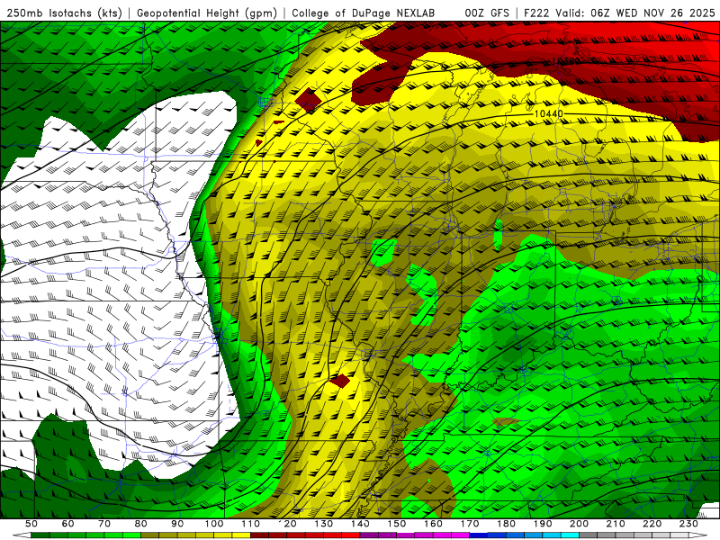Image resolution: width=720 pixels, height=540 pixels.
Task: Click the 'F222' forecast hour in the header
Action: [x=536, y=13]
